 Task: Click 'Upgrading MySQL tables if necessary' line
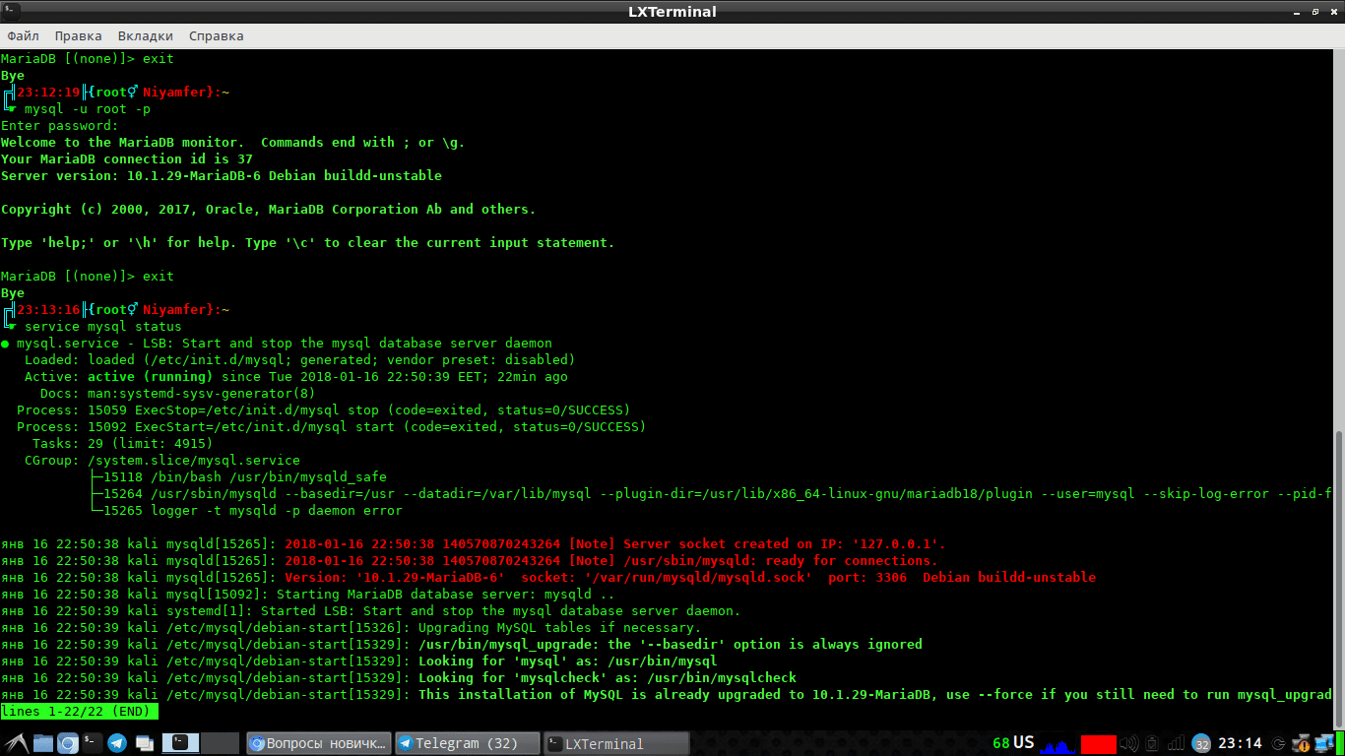coord(352,628)
